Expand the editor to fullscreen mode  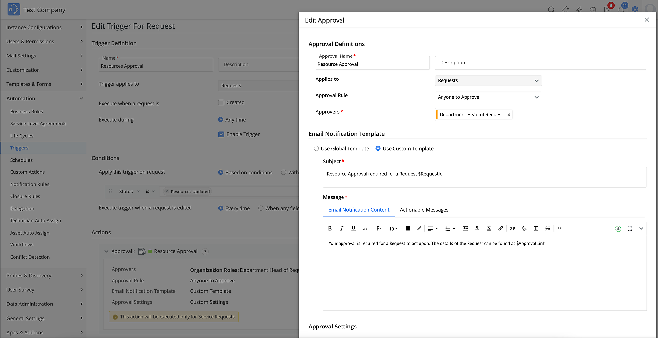(630, 228)
